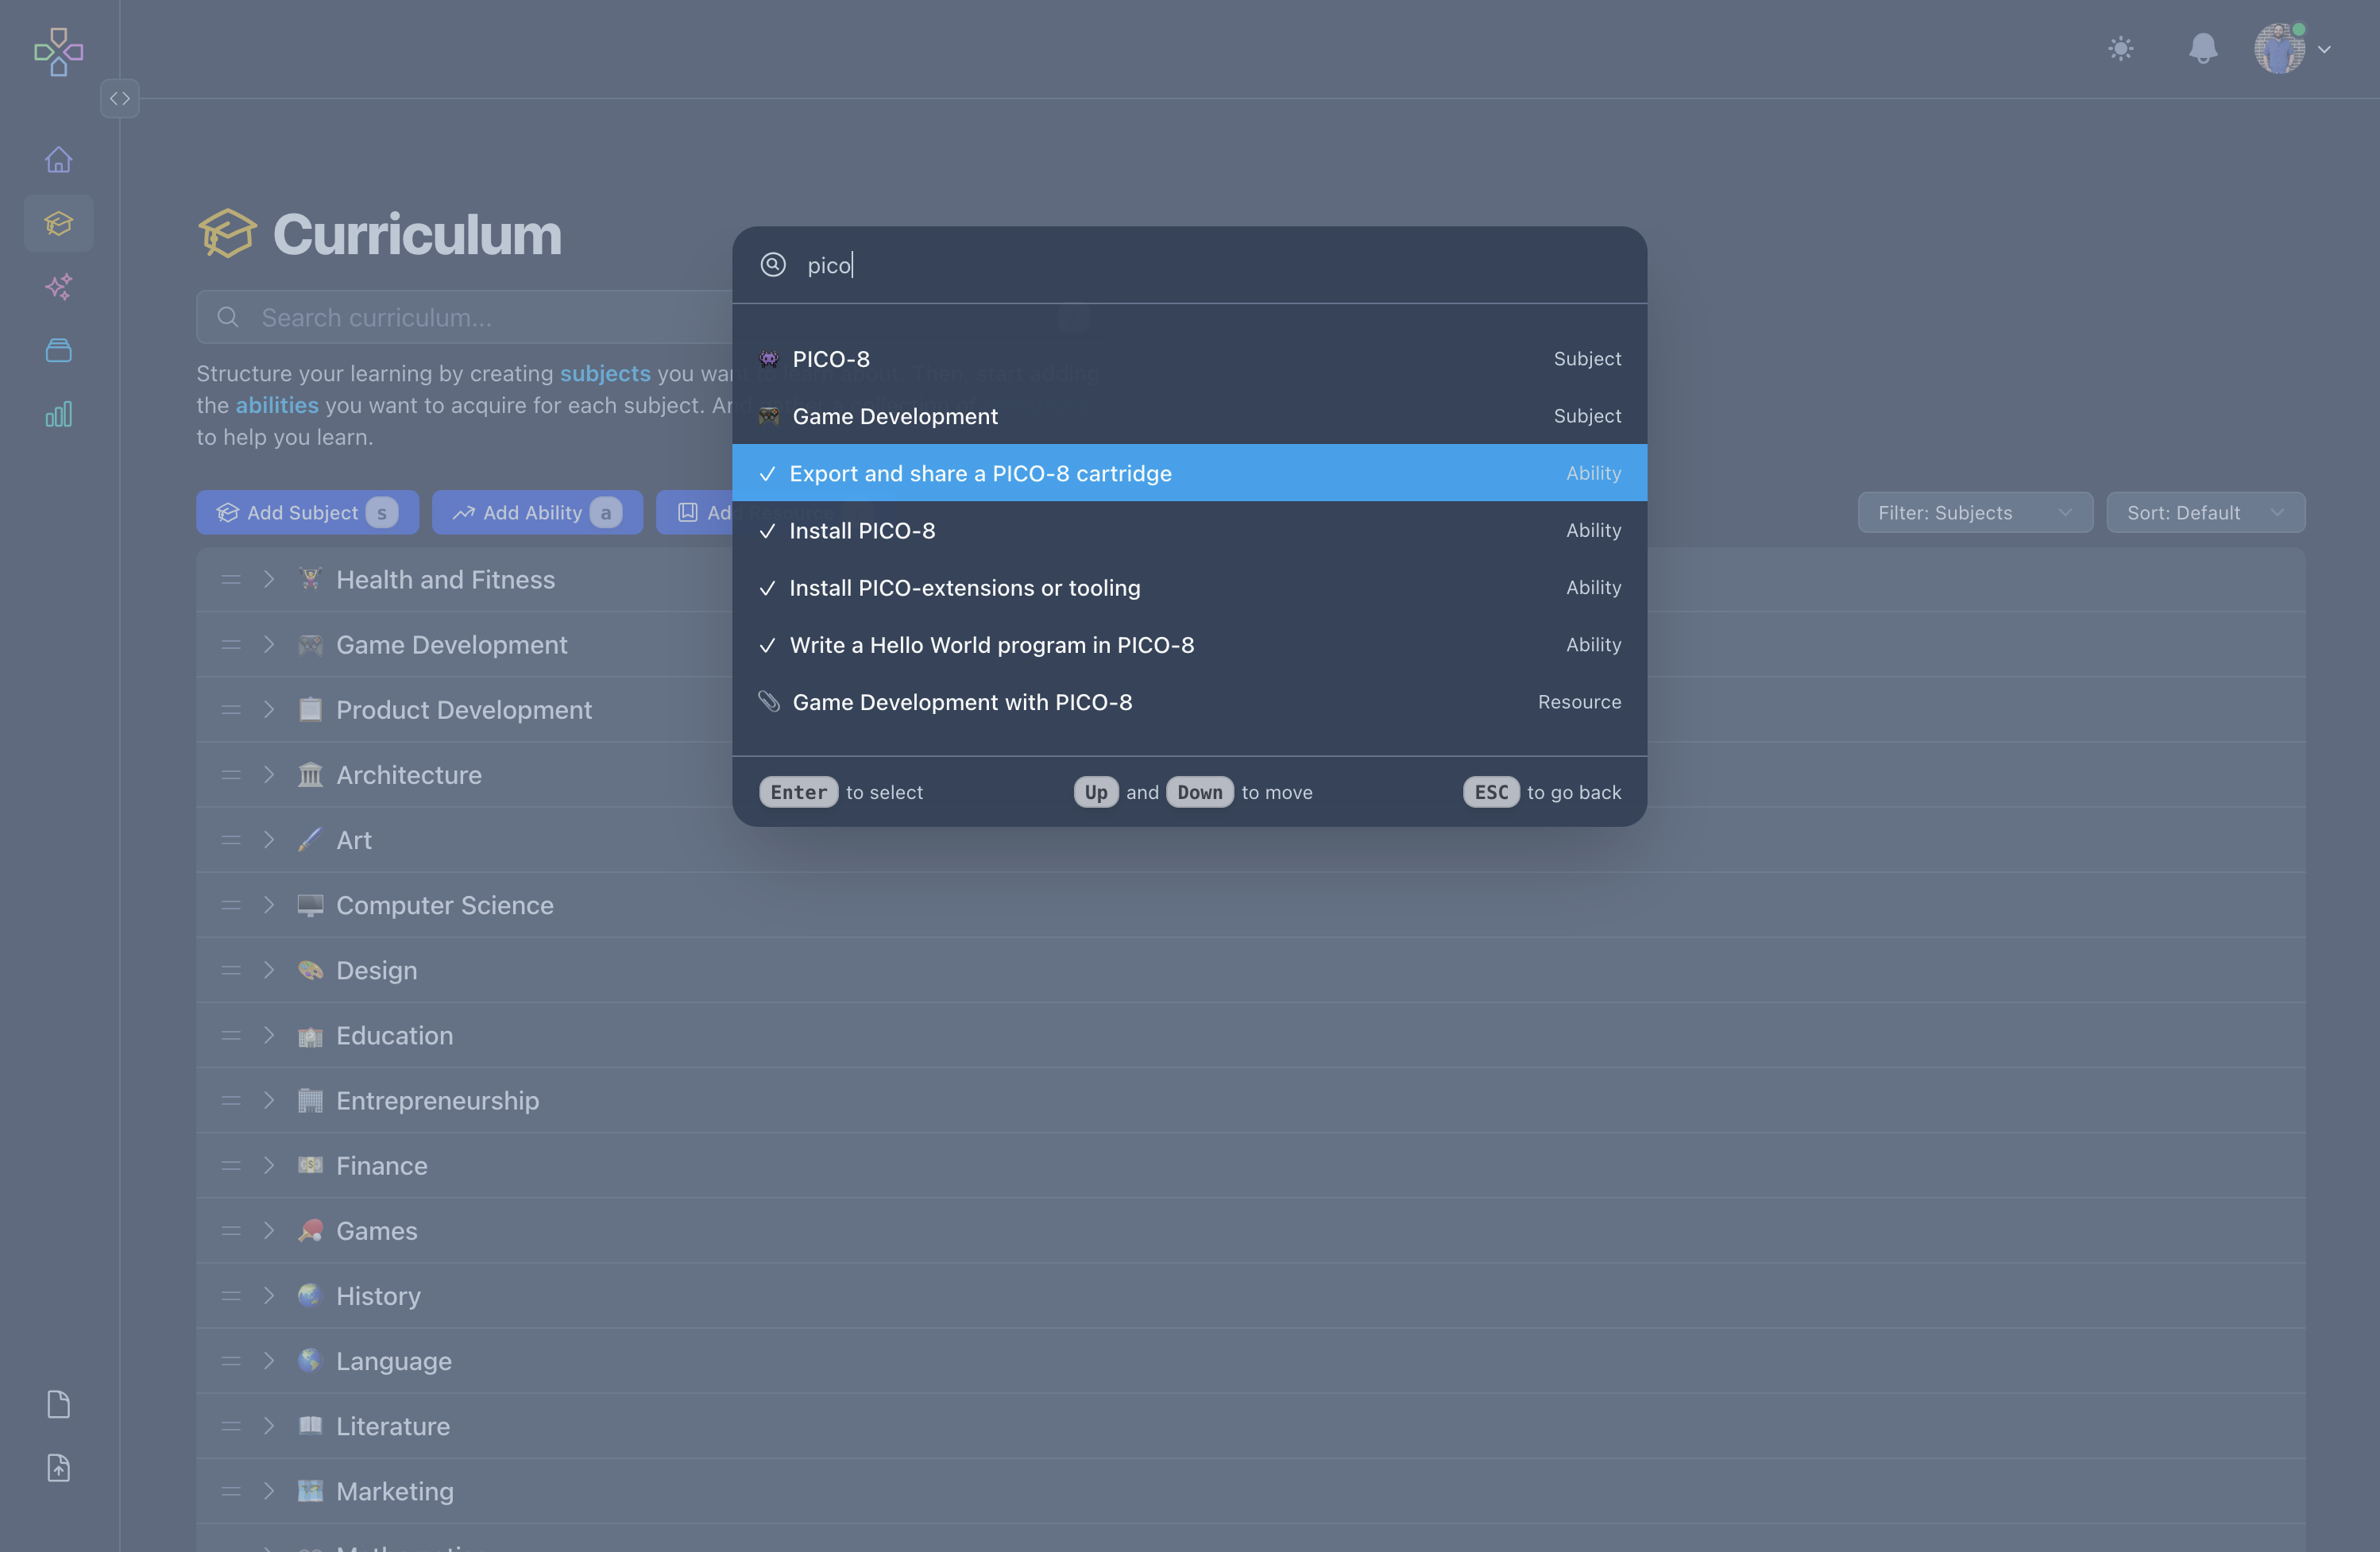2380x1552 pixels.
Task: Open the bar chart statistics section
Action: (58, 414)
